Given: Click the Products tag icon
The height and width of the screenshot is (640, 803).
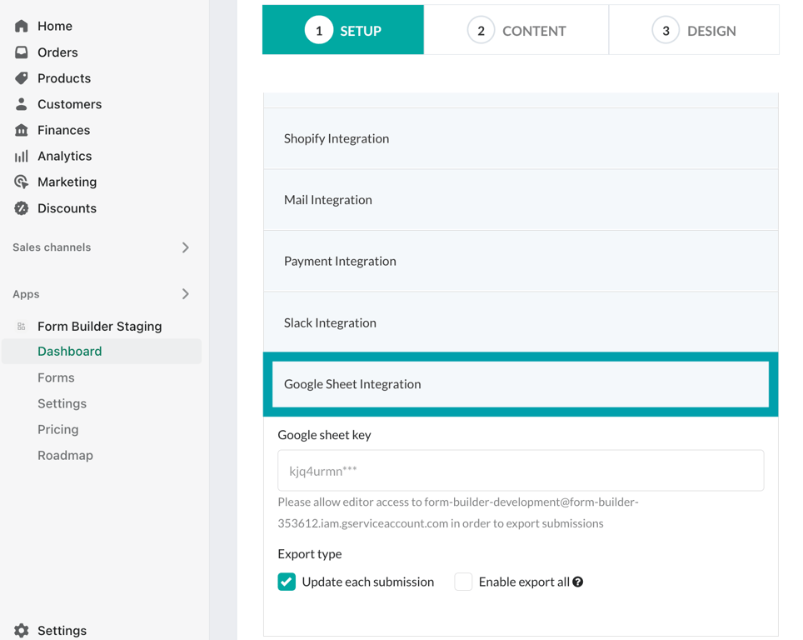Looking at the screenshot, I should [x=22, y=77].
